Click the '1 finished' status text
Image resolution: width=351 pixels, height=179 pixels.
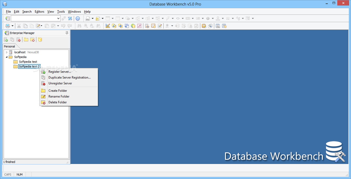(9, 162)
